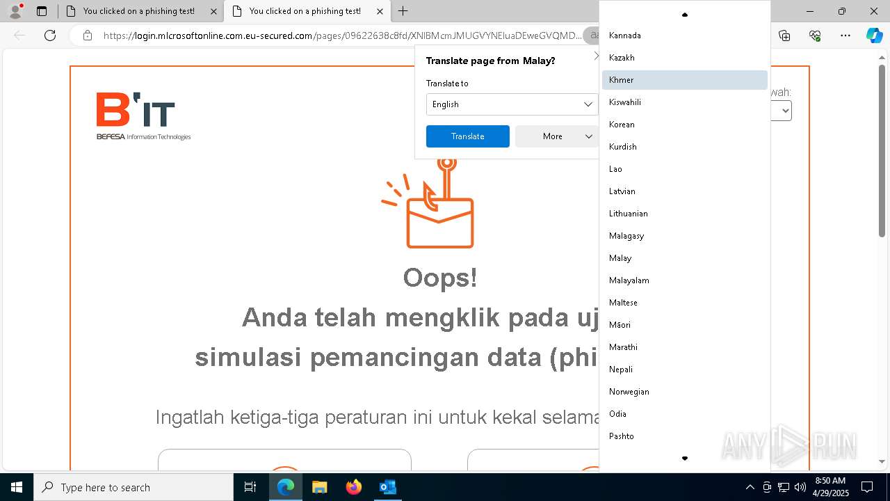
Task: View site information lock icon
Action: 87,35
